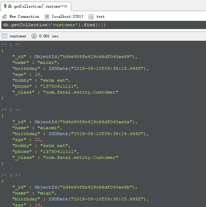Click the green MongoDB leaf tab icon

point(5,6)
